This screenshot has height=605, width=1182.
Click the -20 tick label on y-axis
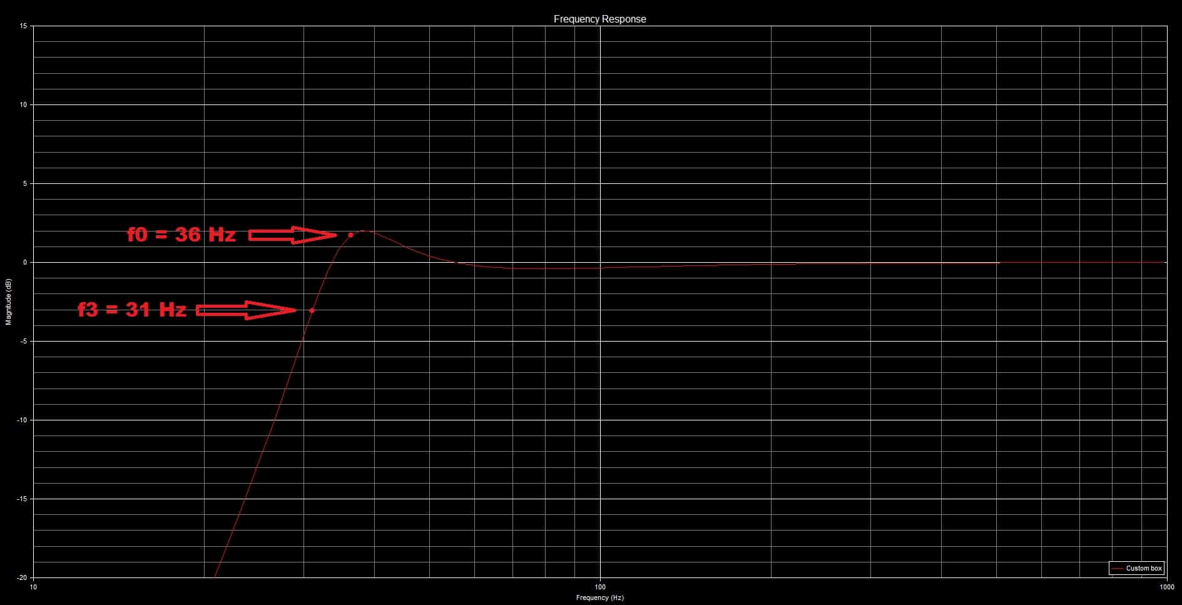coord(23,577)
